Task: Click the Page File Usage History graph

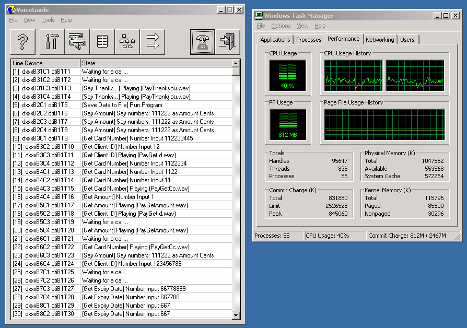Action: [x=384, y=124]
